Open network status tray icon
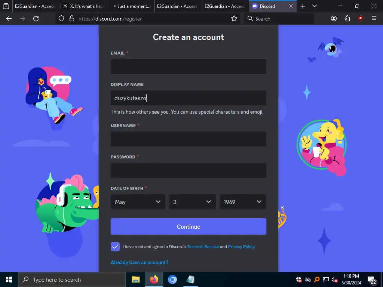 (x=326, y=280)
